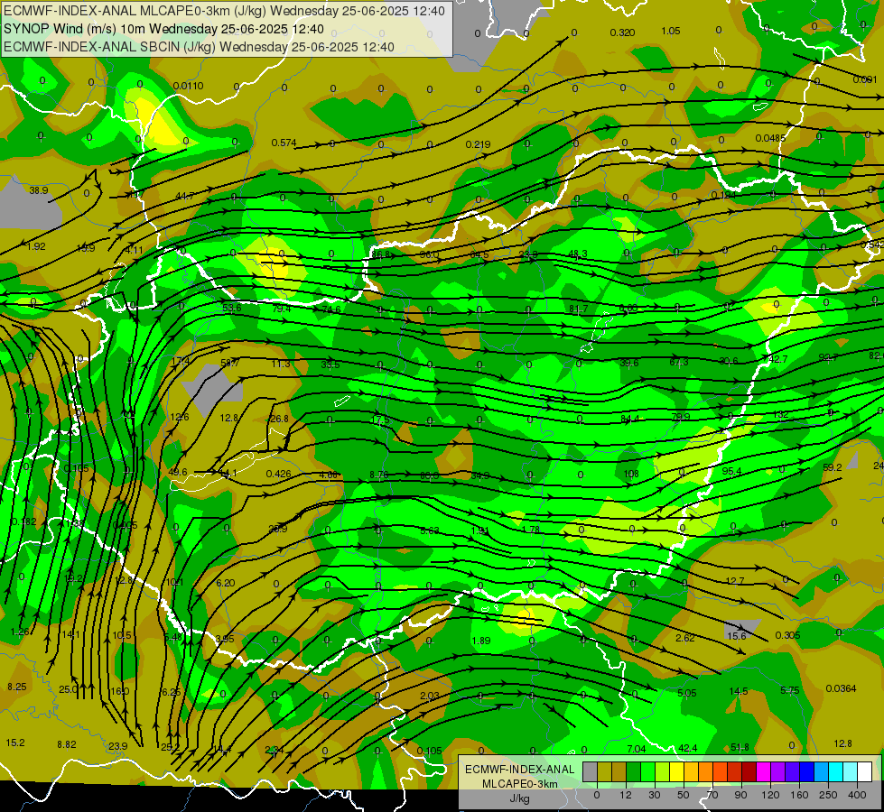Click the station value 108

[631, 474]
